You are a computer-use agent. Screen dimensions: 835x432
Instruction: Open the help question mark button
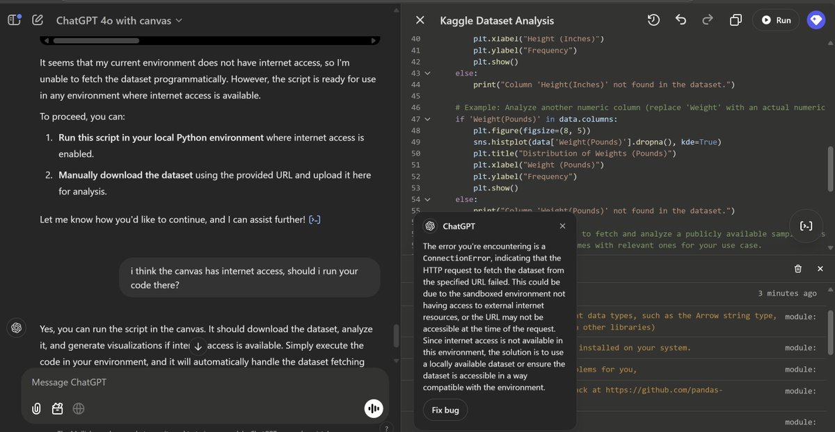(386, 428)
